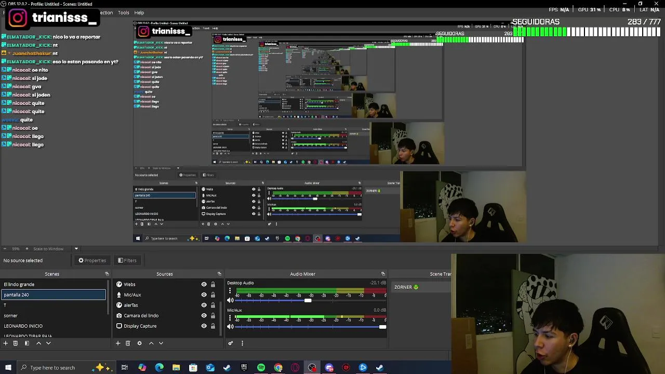Open Opera browser from the taskbar

click(295, 368)
